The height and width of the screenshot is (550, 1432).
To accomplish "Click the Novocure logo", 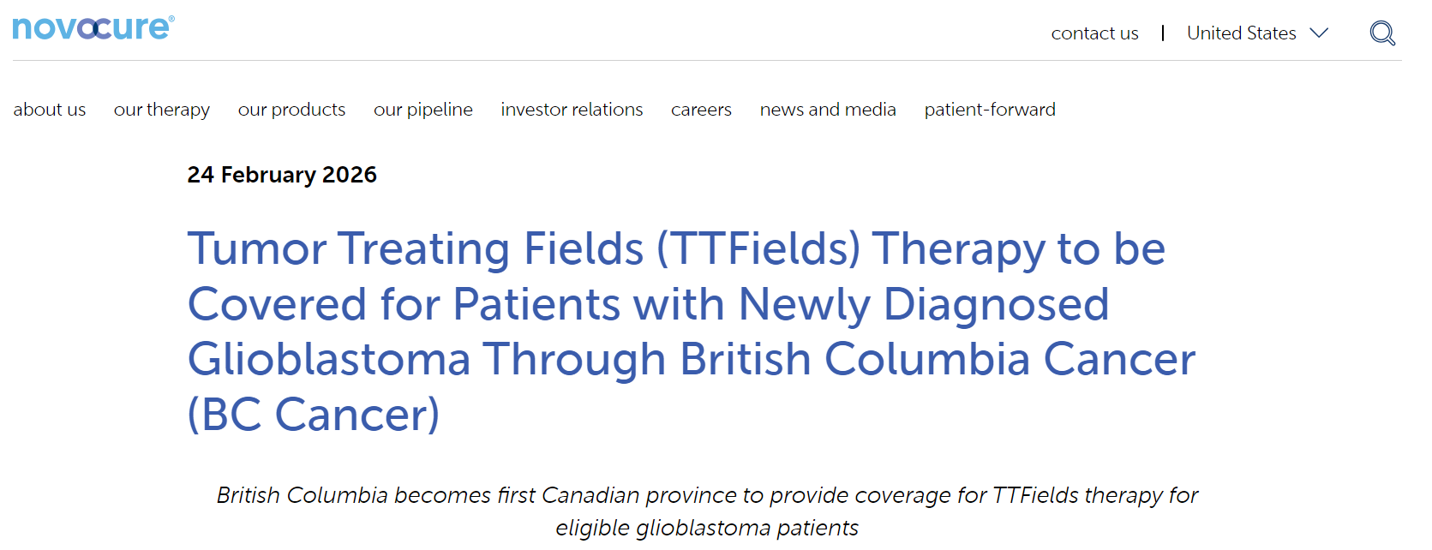I will 93,28.
